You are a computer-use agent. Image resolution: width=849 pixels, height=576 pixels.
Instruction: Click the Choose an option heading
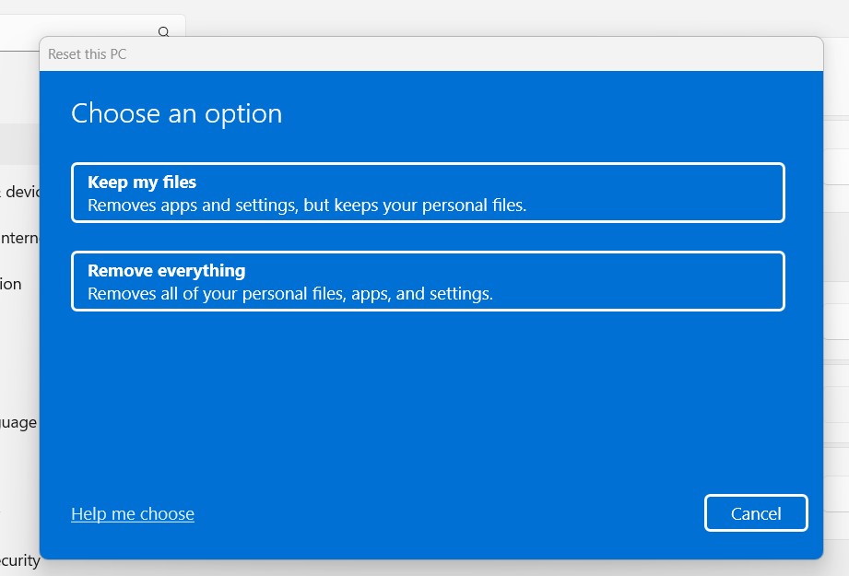pos(177,113)
